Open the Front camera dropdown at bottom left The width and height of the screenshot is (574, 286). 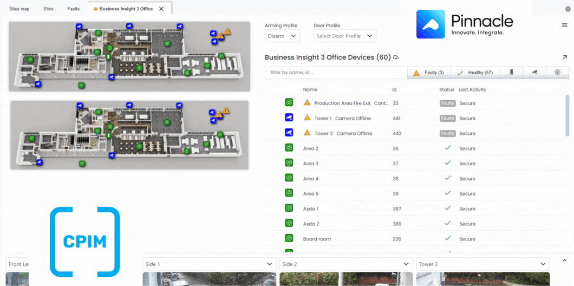coord(17,264)
